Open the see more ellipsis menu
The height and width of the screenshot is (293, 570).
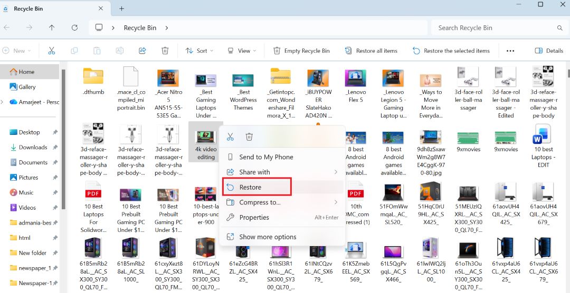coord(510,51)
